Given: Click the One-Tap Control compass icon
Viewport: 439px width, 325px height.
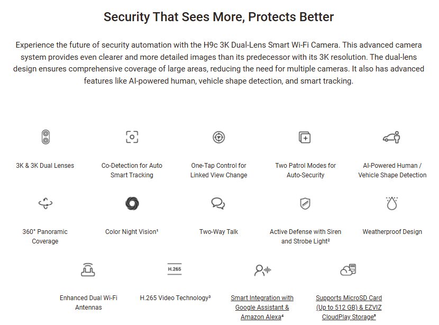Looking at the screenshot, I should [x=218, y=137].
